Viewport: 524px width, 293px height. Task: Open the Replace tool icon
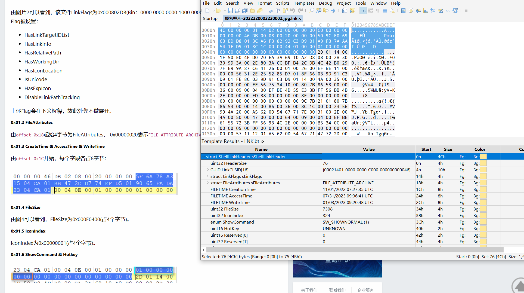pos(319,11)
